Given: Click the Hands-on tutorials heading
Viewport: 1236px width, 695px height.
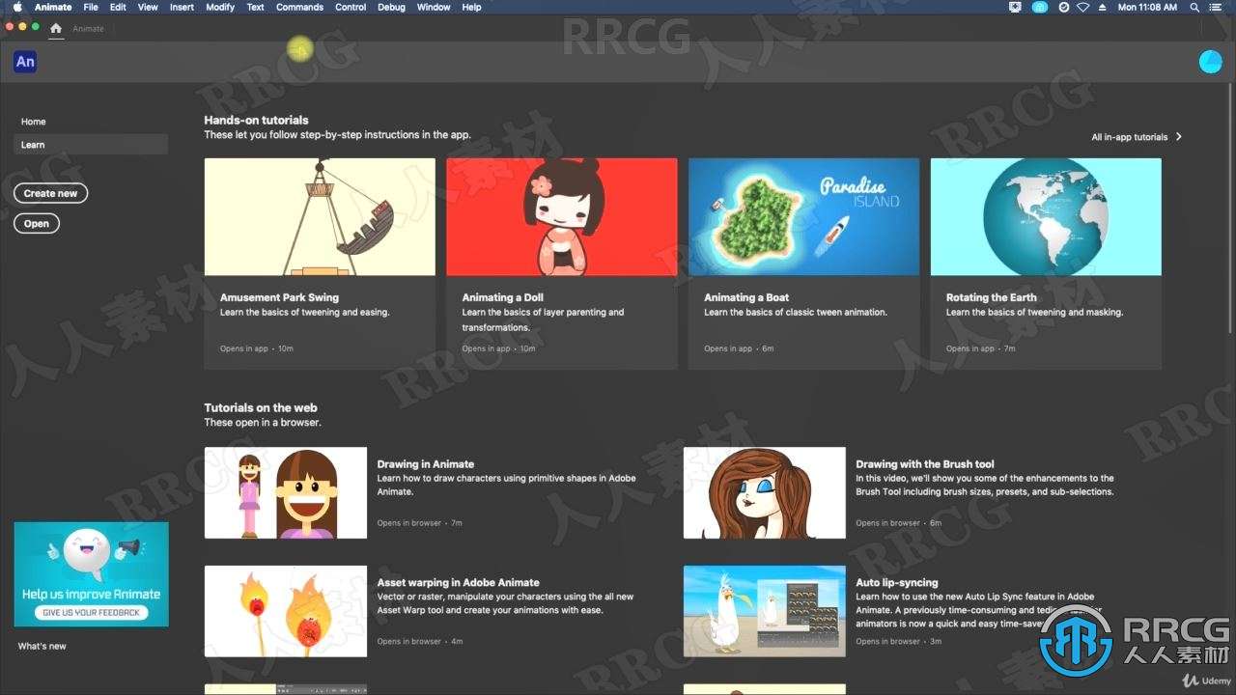Looking at the screenshot, I should [x=256, y=121].
